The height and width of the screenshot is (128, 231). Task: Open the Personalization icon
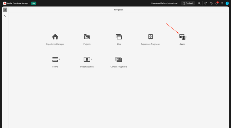[87, 59]
